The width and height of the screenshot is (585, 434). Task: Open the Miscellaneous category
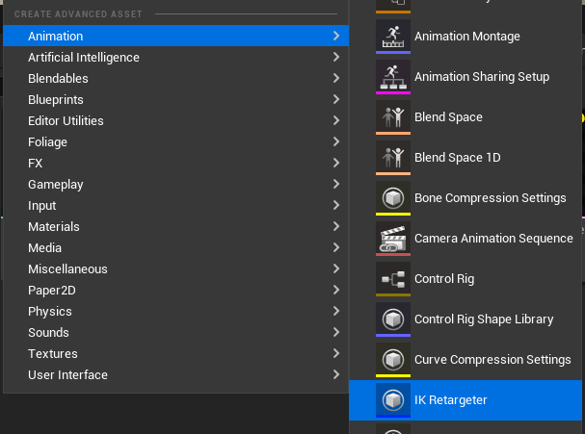coord(175,268)
